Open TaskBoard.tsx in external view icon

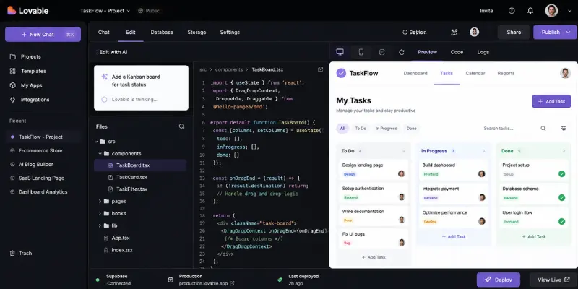click(x=320, y=69)
